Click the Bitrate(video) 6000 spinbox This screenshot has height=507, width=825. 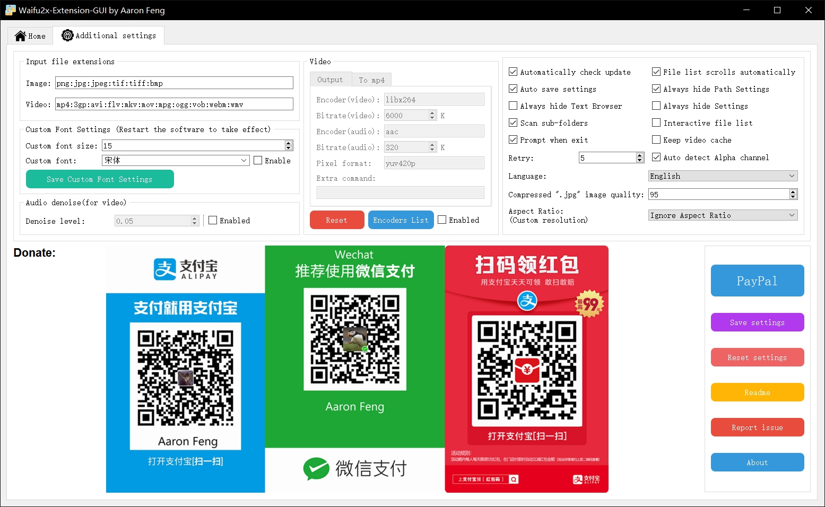coord(410,115)
